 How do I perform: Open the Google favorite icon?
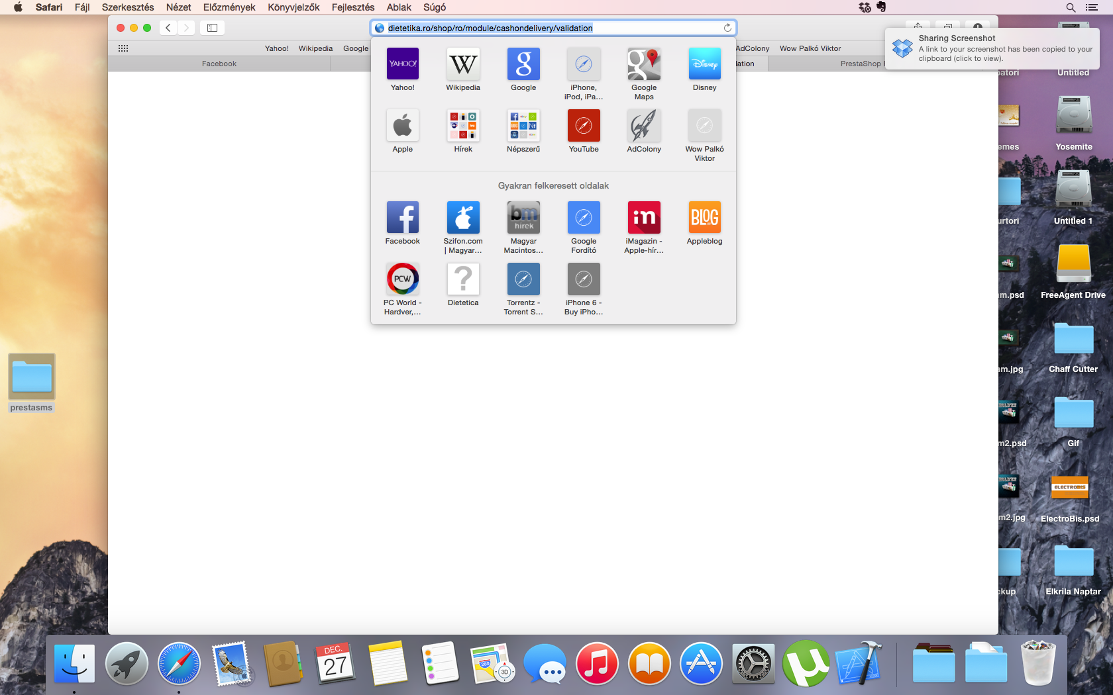click(x=523, y=64)
